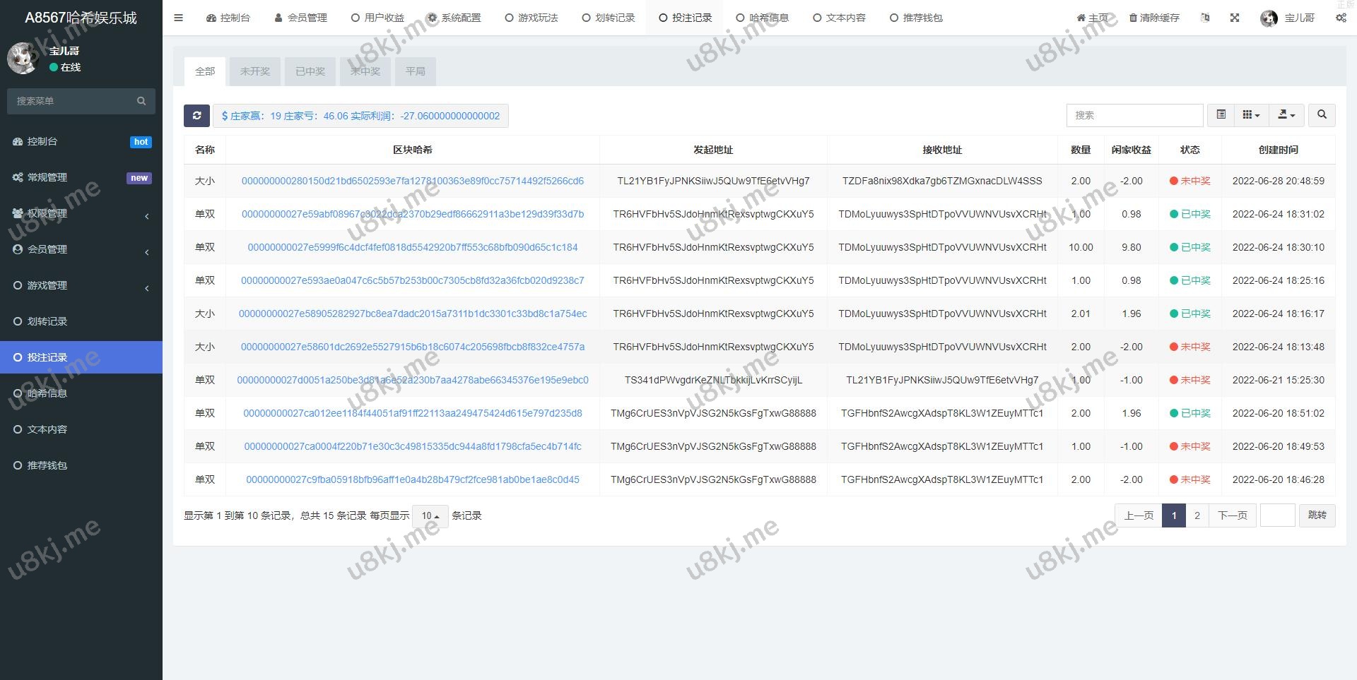Open the rows-per-page 10 dropdown
Viewport: 1357px width, 680px height.
pos(430,515)
